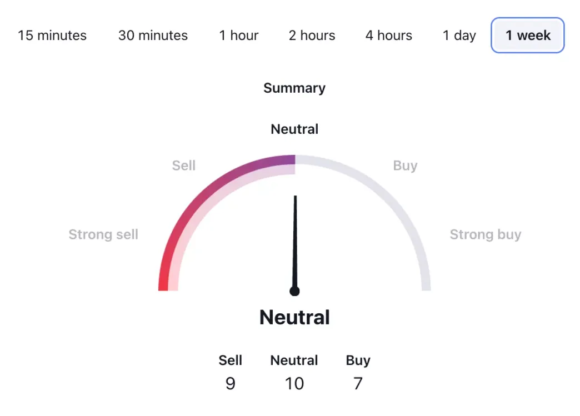View the 1 day analysis
Image resolution: width=580 pixels, height=416 pixels.
pos(459,35)
